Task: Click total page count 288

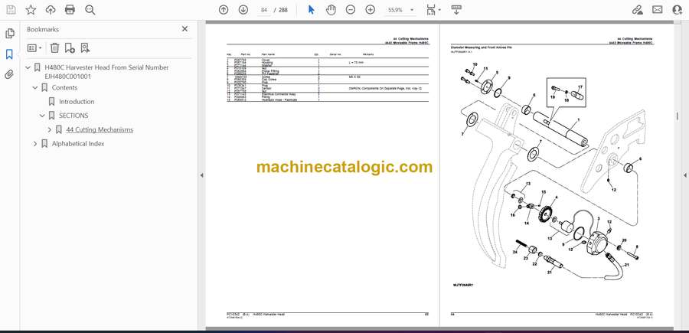Action: click(x=283, y=10)
